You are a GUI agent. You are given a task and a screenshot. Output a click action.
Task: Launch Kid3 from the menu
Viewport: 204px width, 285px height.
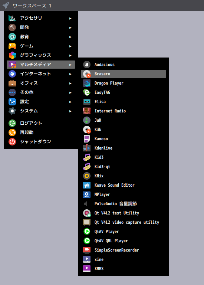[x=124, y=157]
